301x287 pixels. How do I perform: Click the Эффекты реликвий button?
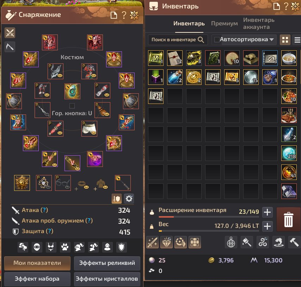(107, 263)
